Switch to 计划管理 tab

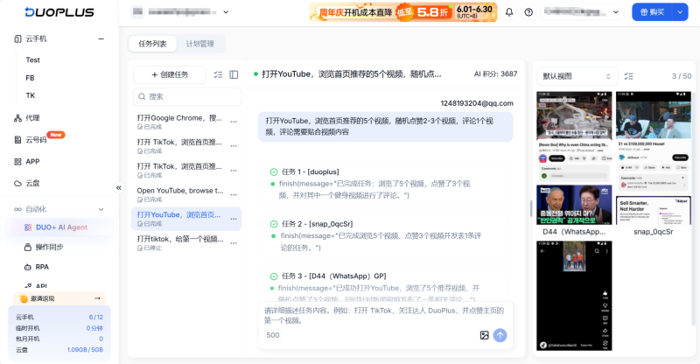point(200,44)
